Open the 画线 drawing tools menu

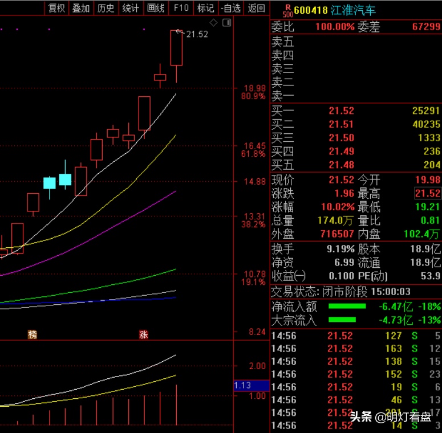click(156, 8)
